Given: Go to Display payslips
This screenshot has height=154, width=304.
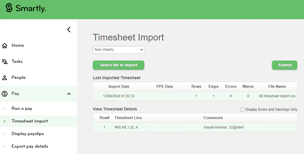Looking at the screenshot, I should point(28,134).
